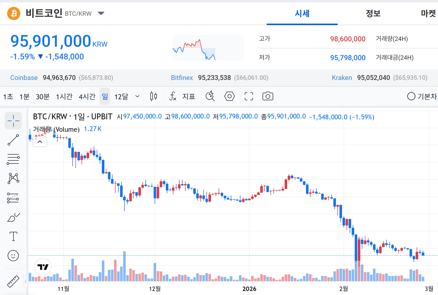The width and height of the screenshot is (438, 295).
Task: Select the 기본차트 radio option
Action: coord(422,96)
